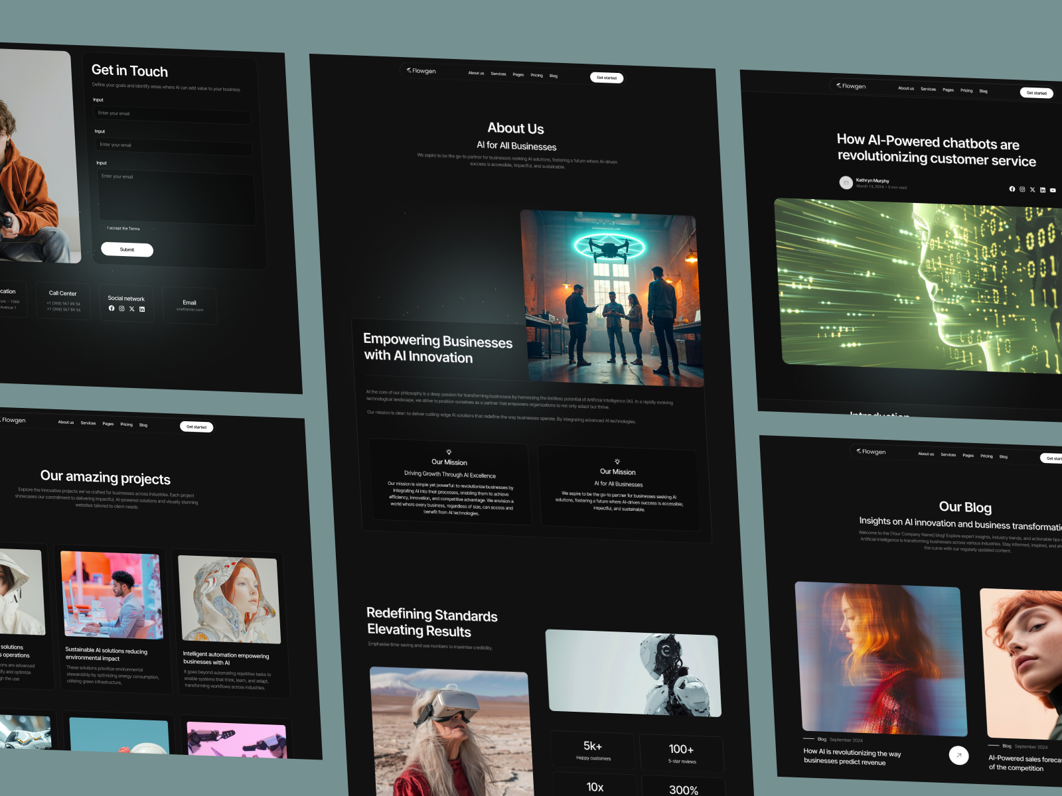The width and height of the screenshot is (1062, 796).
Task: Click lightbulb icon above AI for All Businesses mission card
Action: click(x=617, y=462)
